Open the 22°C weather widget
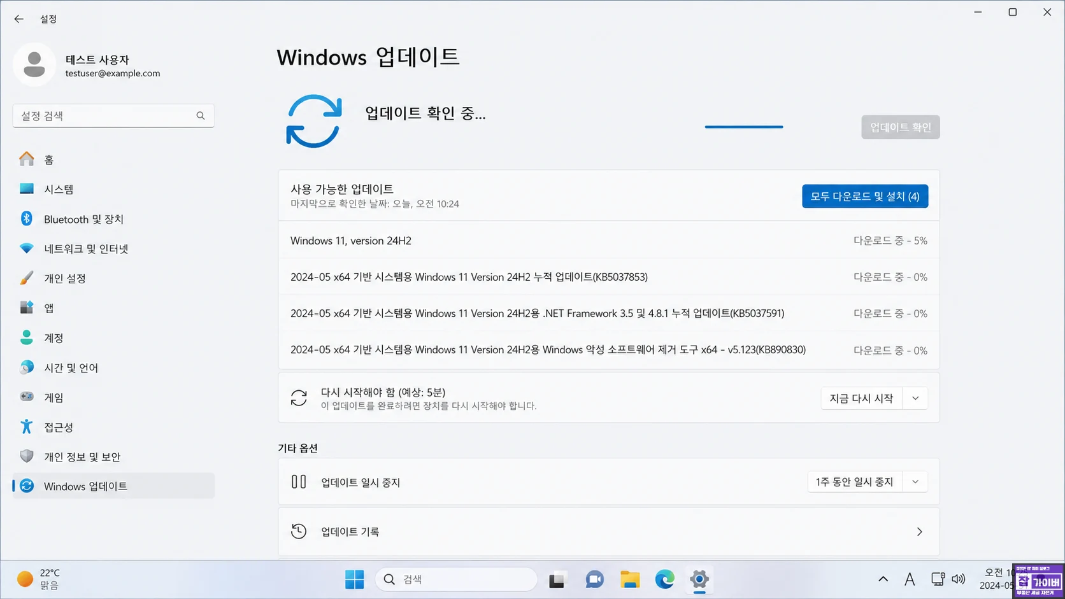Viewport: 1065px width, 599px height. tap(39, 579)
